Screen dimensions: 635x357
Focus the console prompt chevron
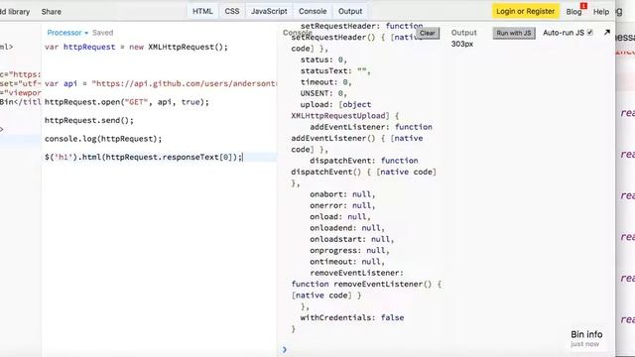(x=285, y=349)
